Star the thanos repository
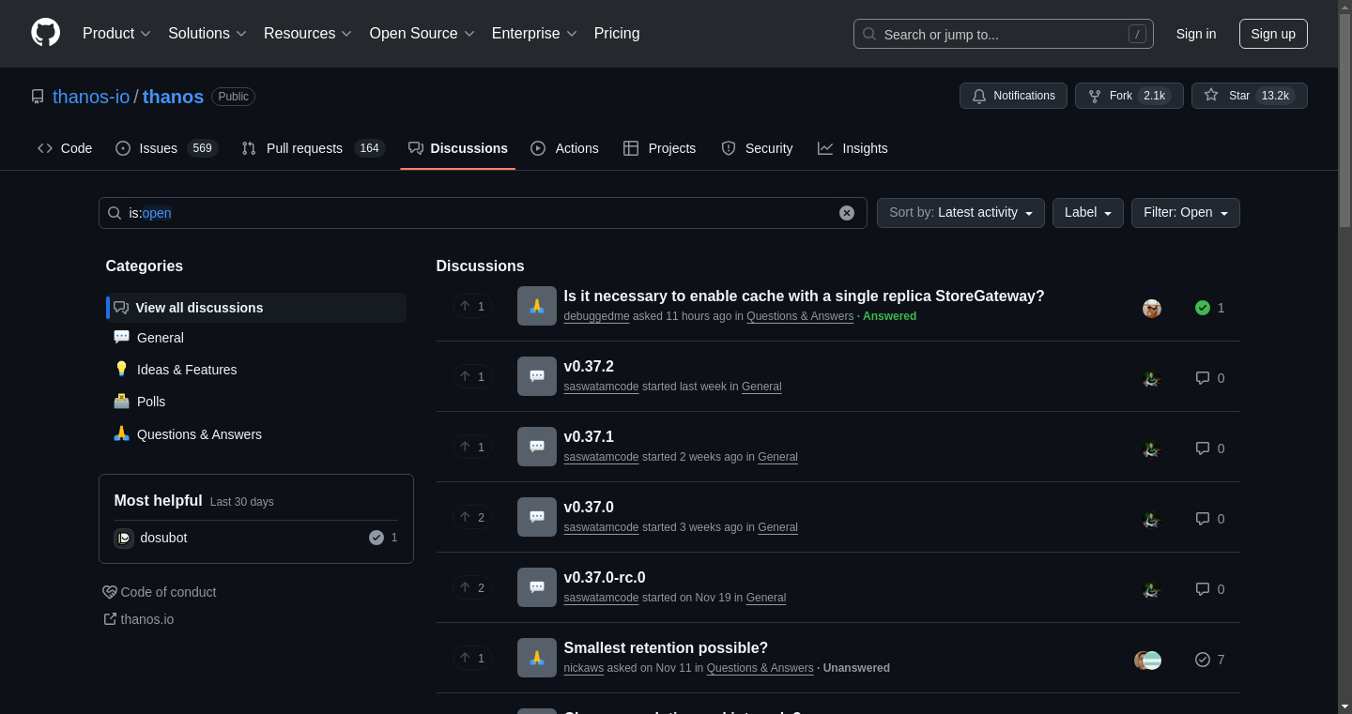The height and width of the screenshot is (714, 1352). coord(1249,96)
